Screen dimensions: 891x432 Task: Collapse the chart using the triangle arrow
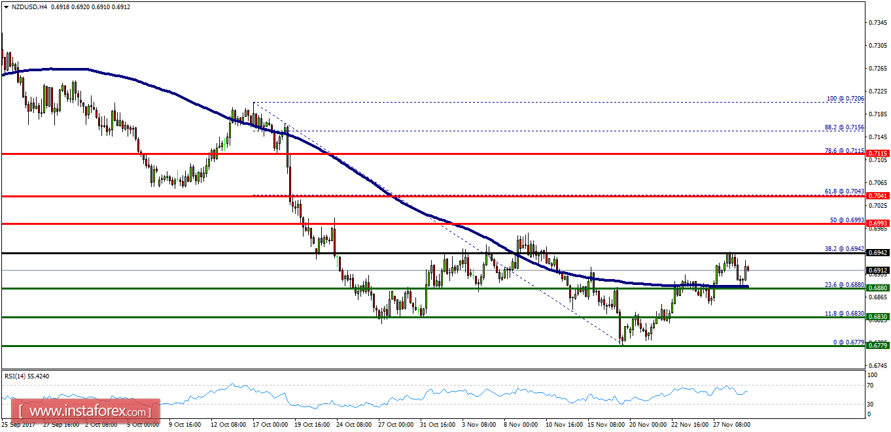coord(5,7)
